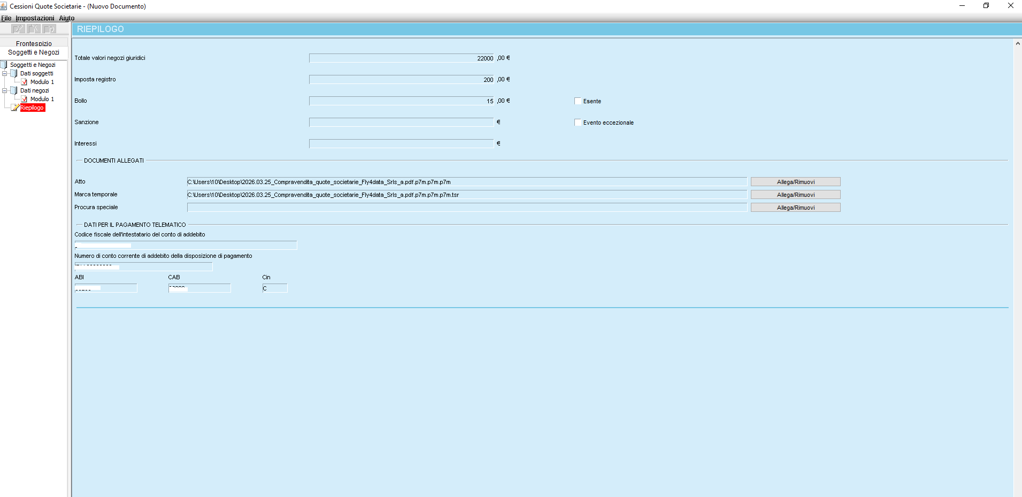Click checkmark icon of Modulo 1 under Dati soggetti
Image resolution: width=1022 pixels, height=497 pixels.
coord(24,82)
